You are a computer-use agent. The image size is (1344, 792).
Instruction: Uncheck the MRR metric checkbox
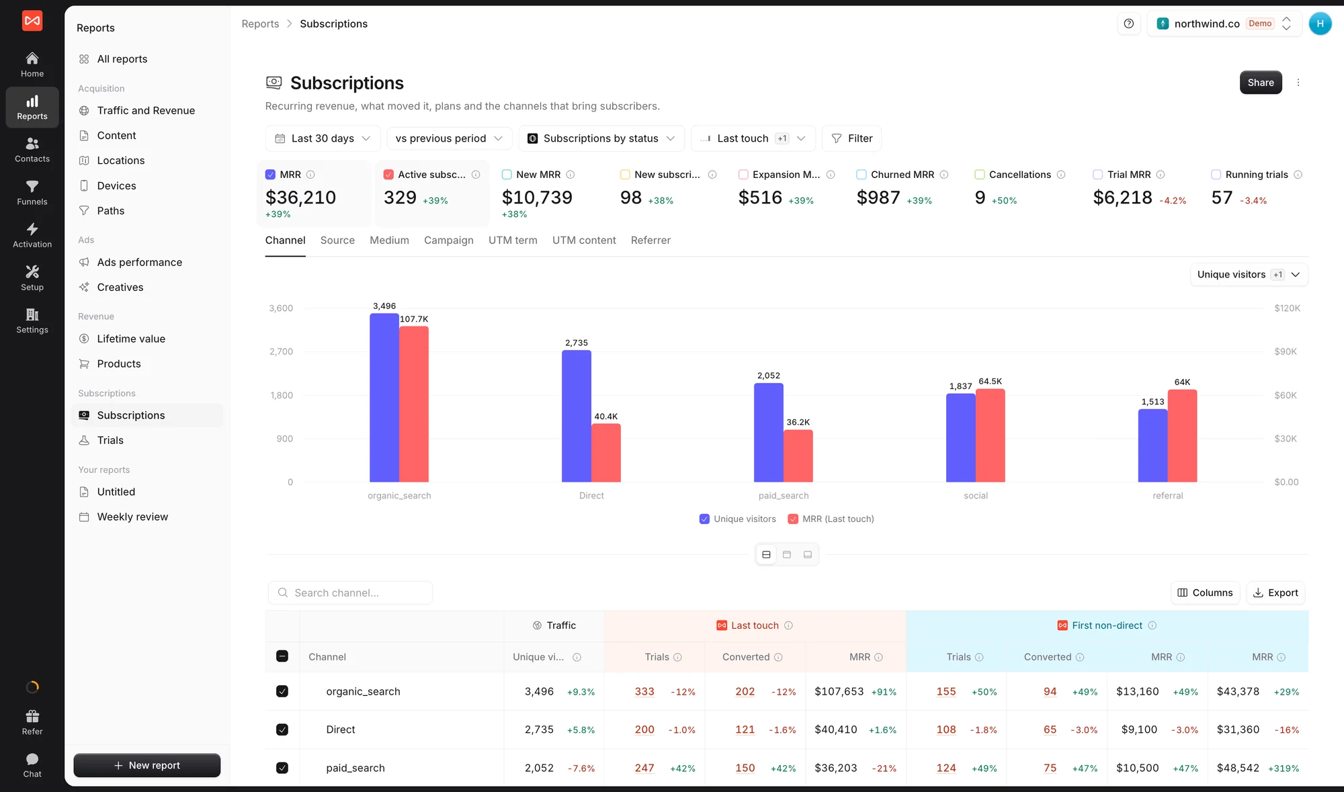click(270, 175)
